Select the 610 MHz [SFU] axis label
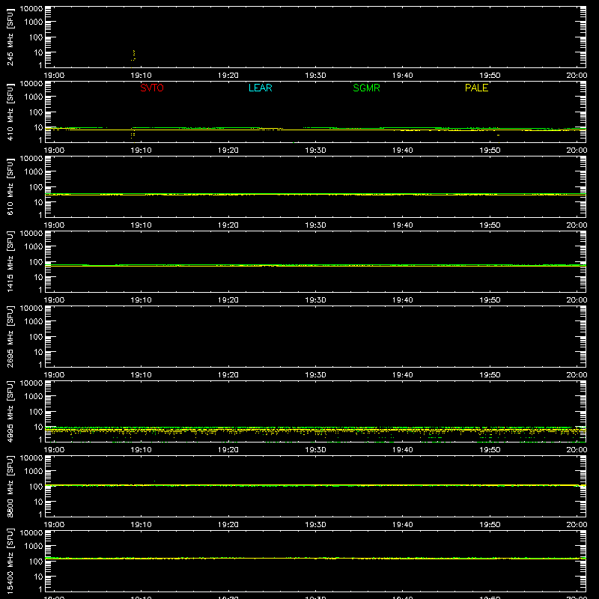Screen dimensions: 599x599 [x=10, y=186]
